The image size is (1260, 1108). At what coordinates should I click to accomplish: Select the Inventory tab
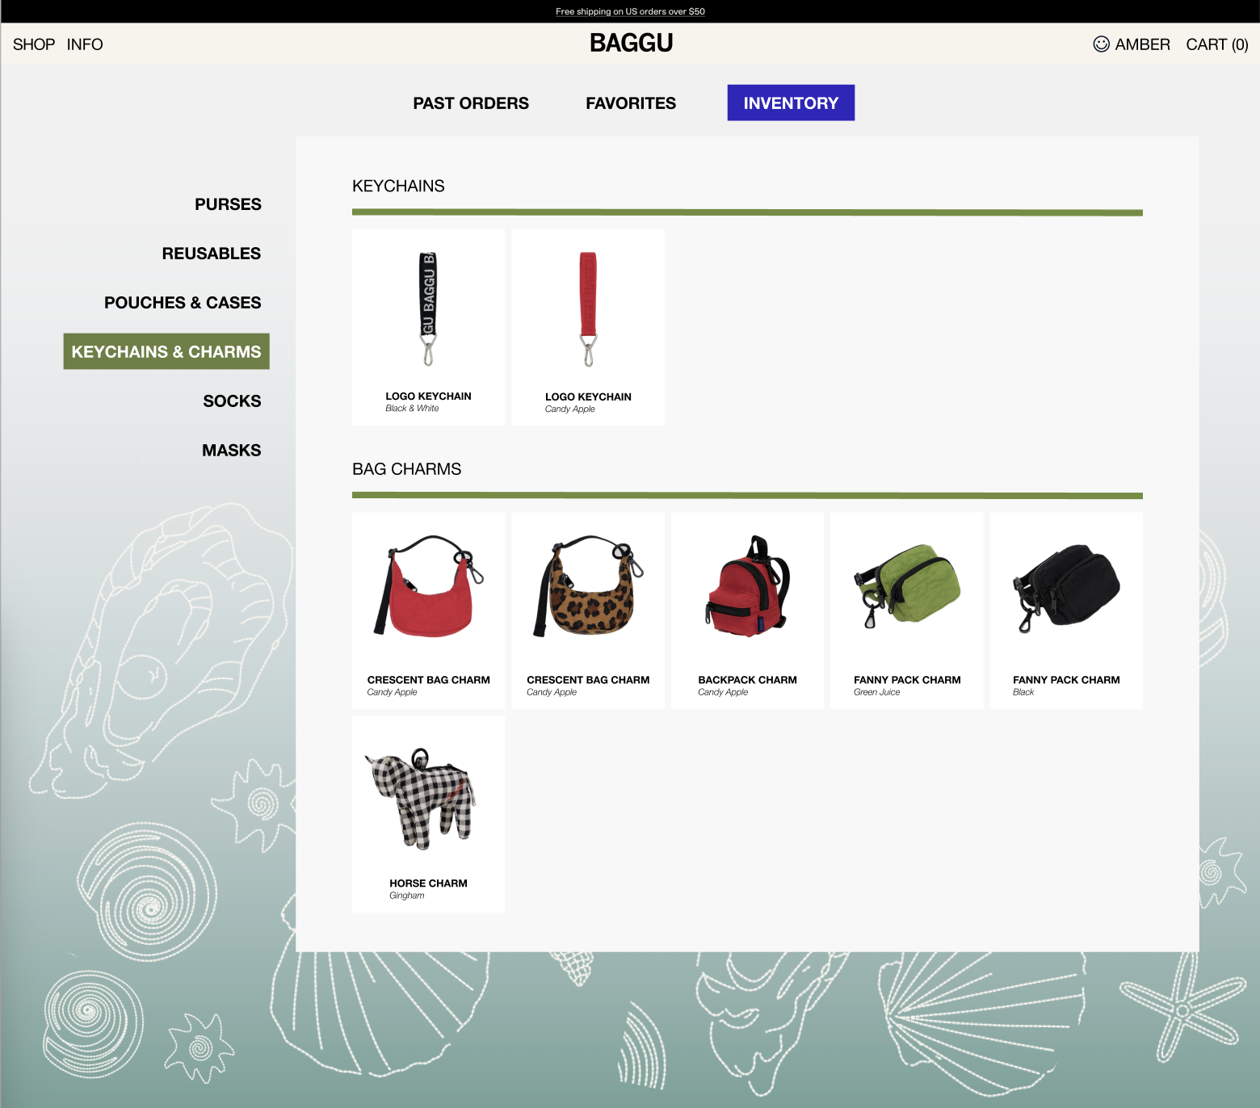pyautogui.click(x=791, y=103)
